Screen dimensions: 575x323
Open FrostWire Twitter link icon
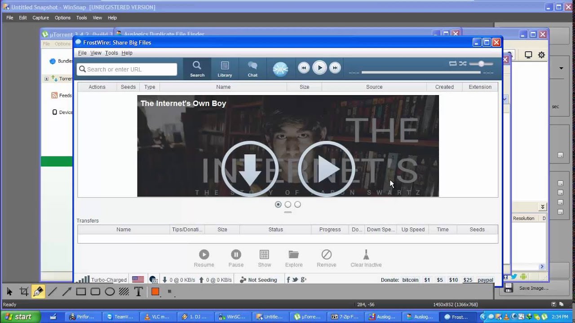(295, 279)
